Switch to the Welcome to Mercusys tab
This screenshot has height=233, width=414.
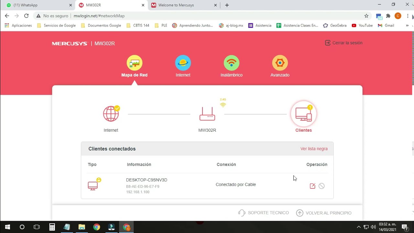click(x=184, y=5)
